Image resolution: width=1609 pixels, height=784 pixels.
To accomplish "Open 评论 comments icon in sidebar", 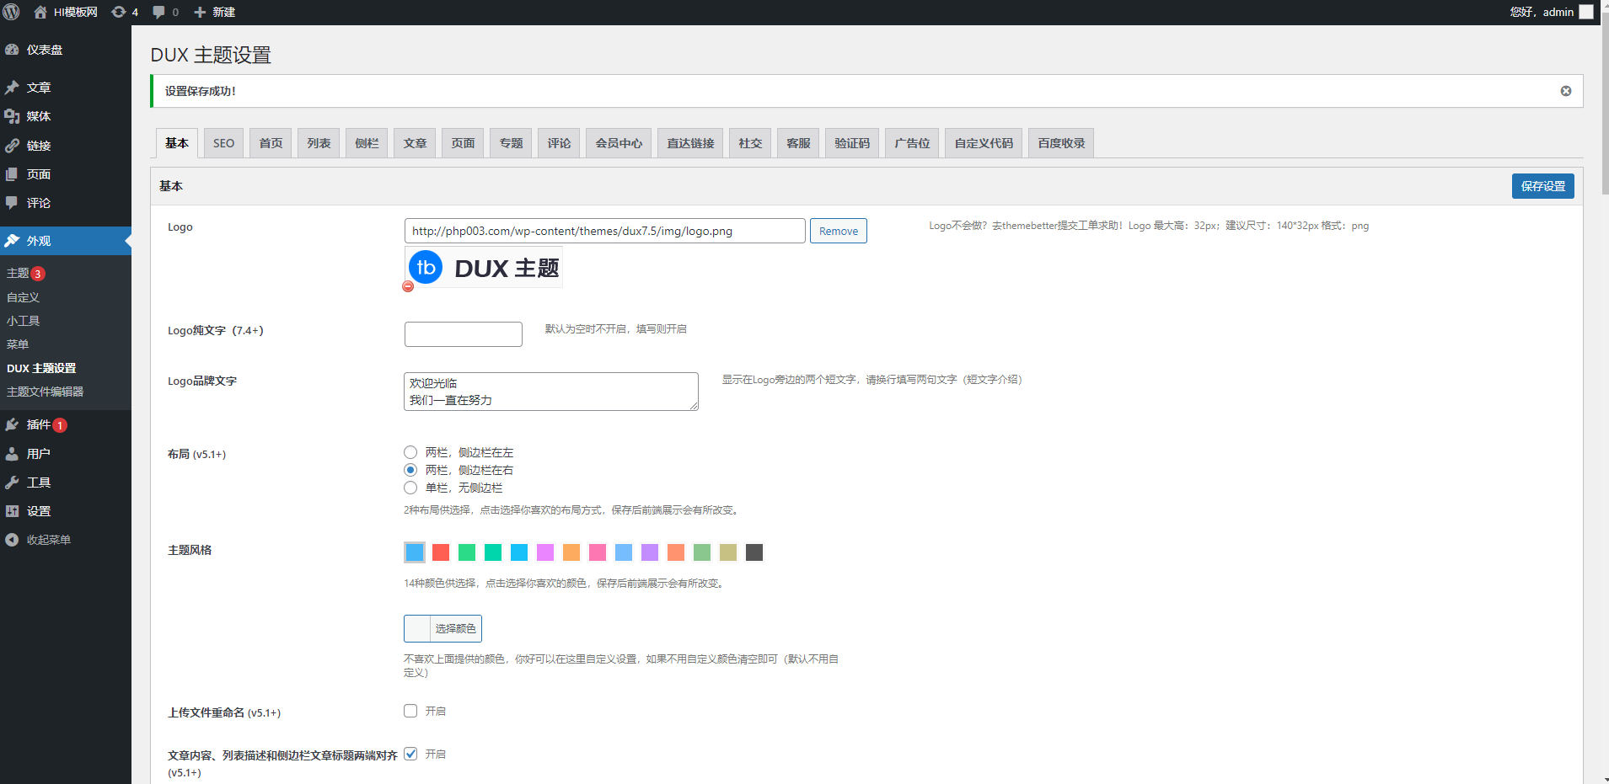I will coord(12,203).
